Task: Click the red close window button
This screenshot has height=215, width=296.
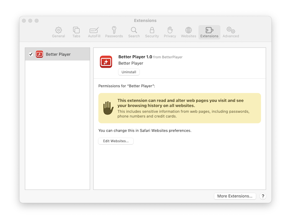Action: click(24, 21)
